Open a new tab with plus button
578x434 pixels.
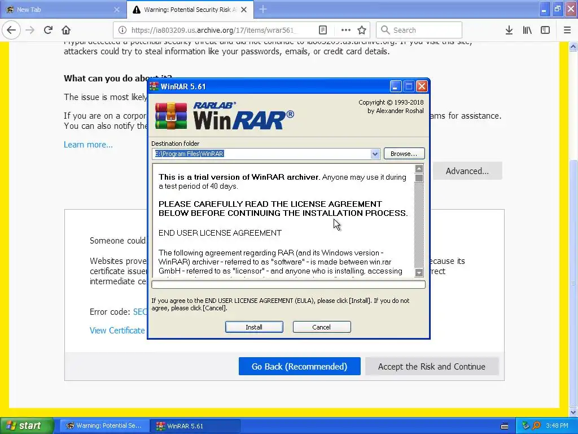coord(263,9)
